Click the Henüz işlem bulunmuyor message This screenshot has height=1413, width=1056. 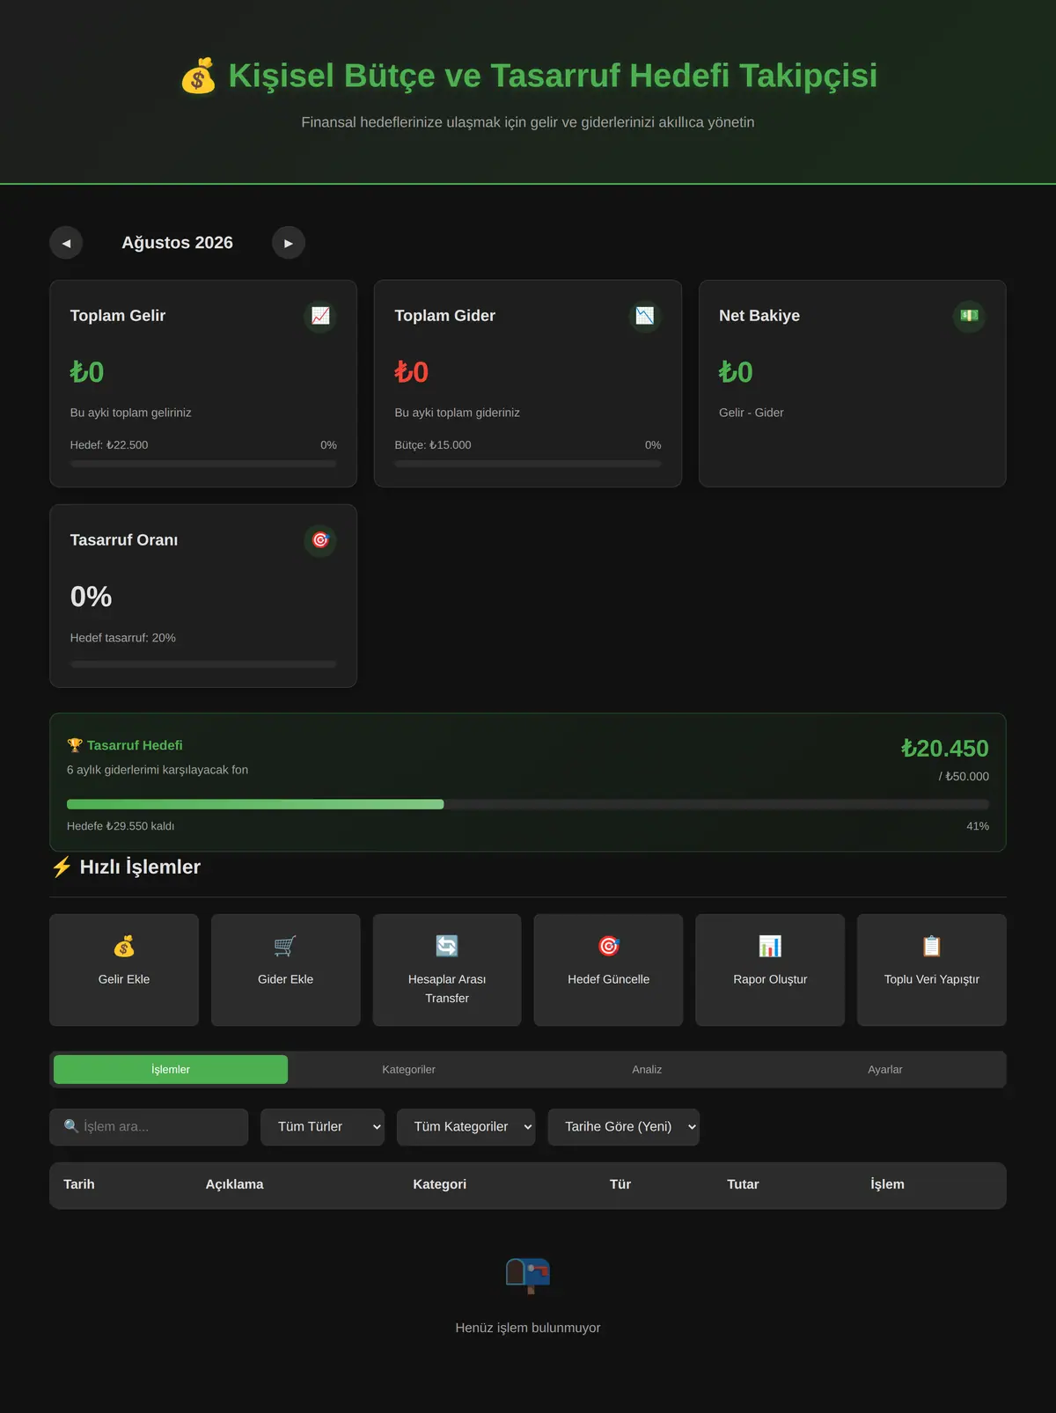tap(528, 1328)
